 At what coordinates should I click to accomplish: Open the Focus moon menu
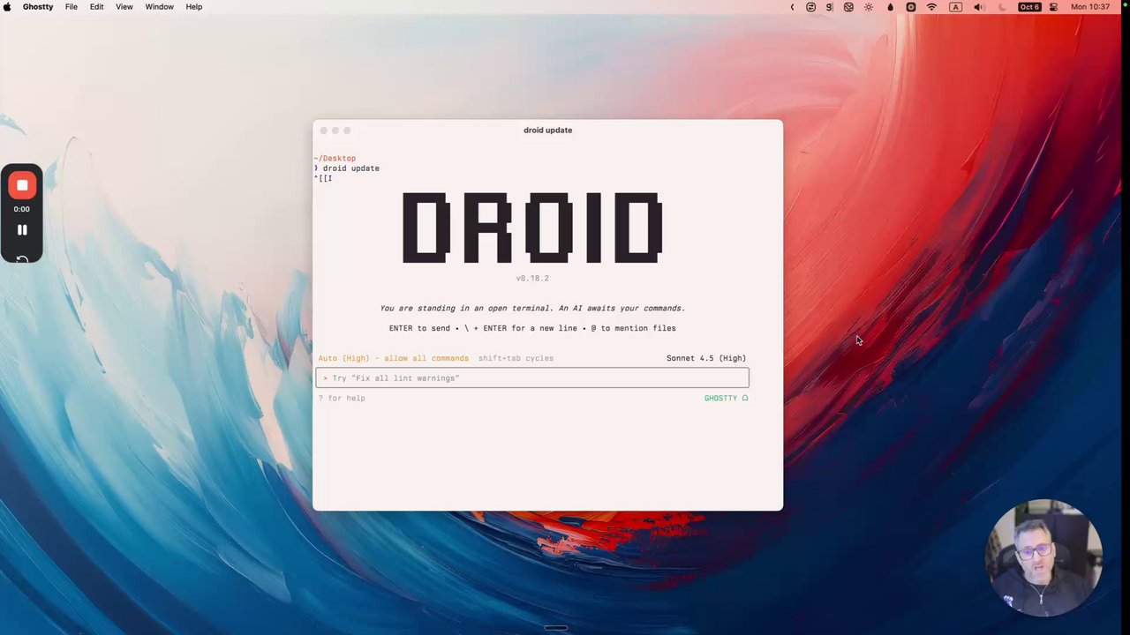[1002, 7]
